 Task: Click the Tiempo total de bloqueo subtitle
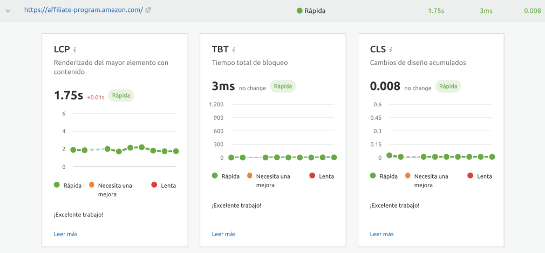click(x=250, y=63)
